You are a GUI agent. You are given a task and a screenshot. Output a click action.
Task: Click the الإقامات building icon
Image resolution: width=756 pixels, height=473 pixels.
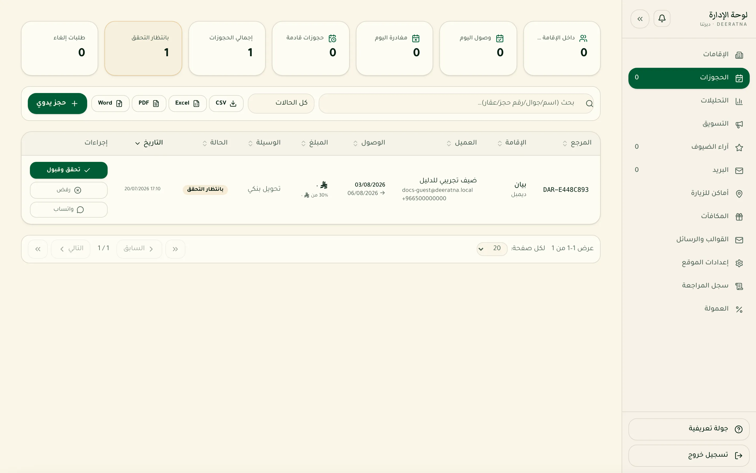(x=739, y=55)
